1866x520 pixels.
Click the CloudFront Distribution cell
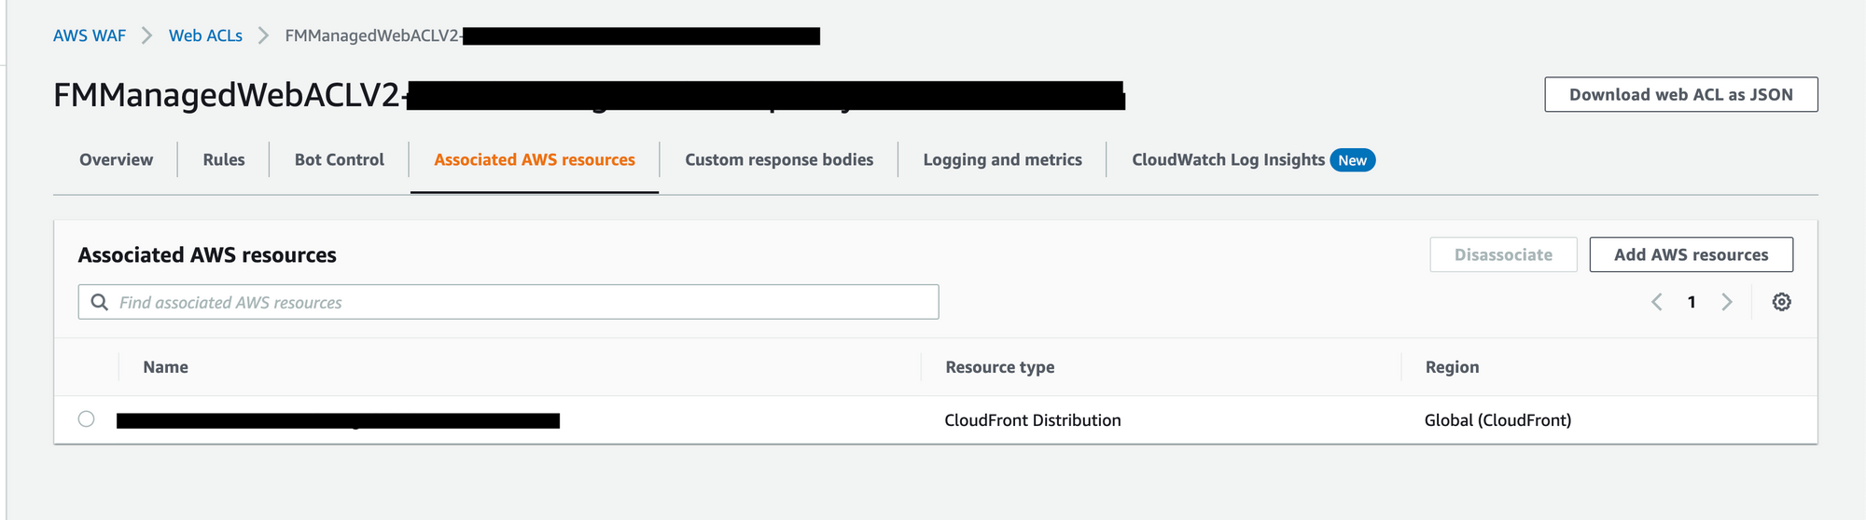1033,420
